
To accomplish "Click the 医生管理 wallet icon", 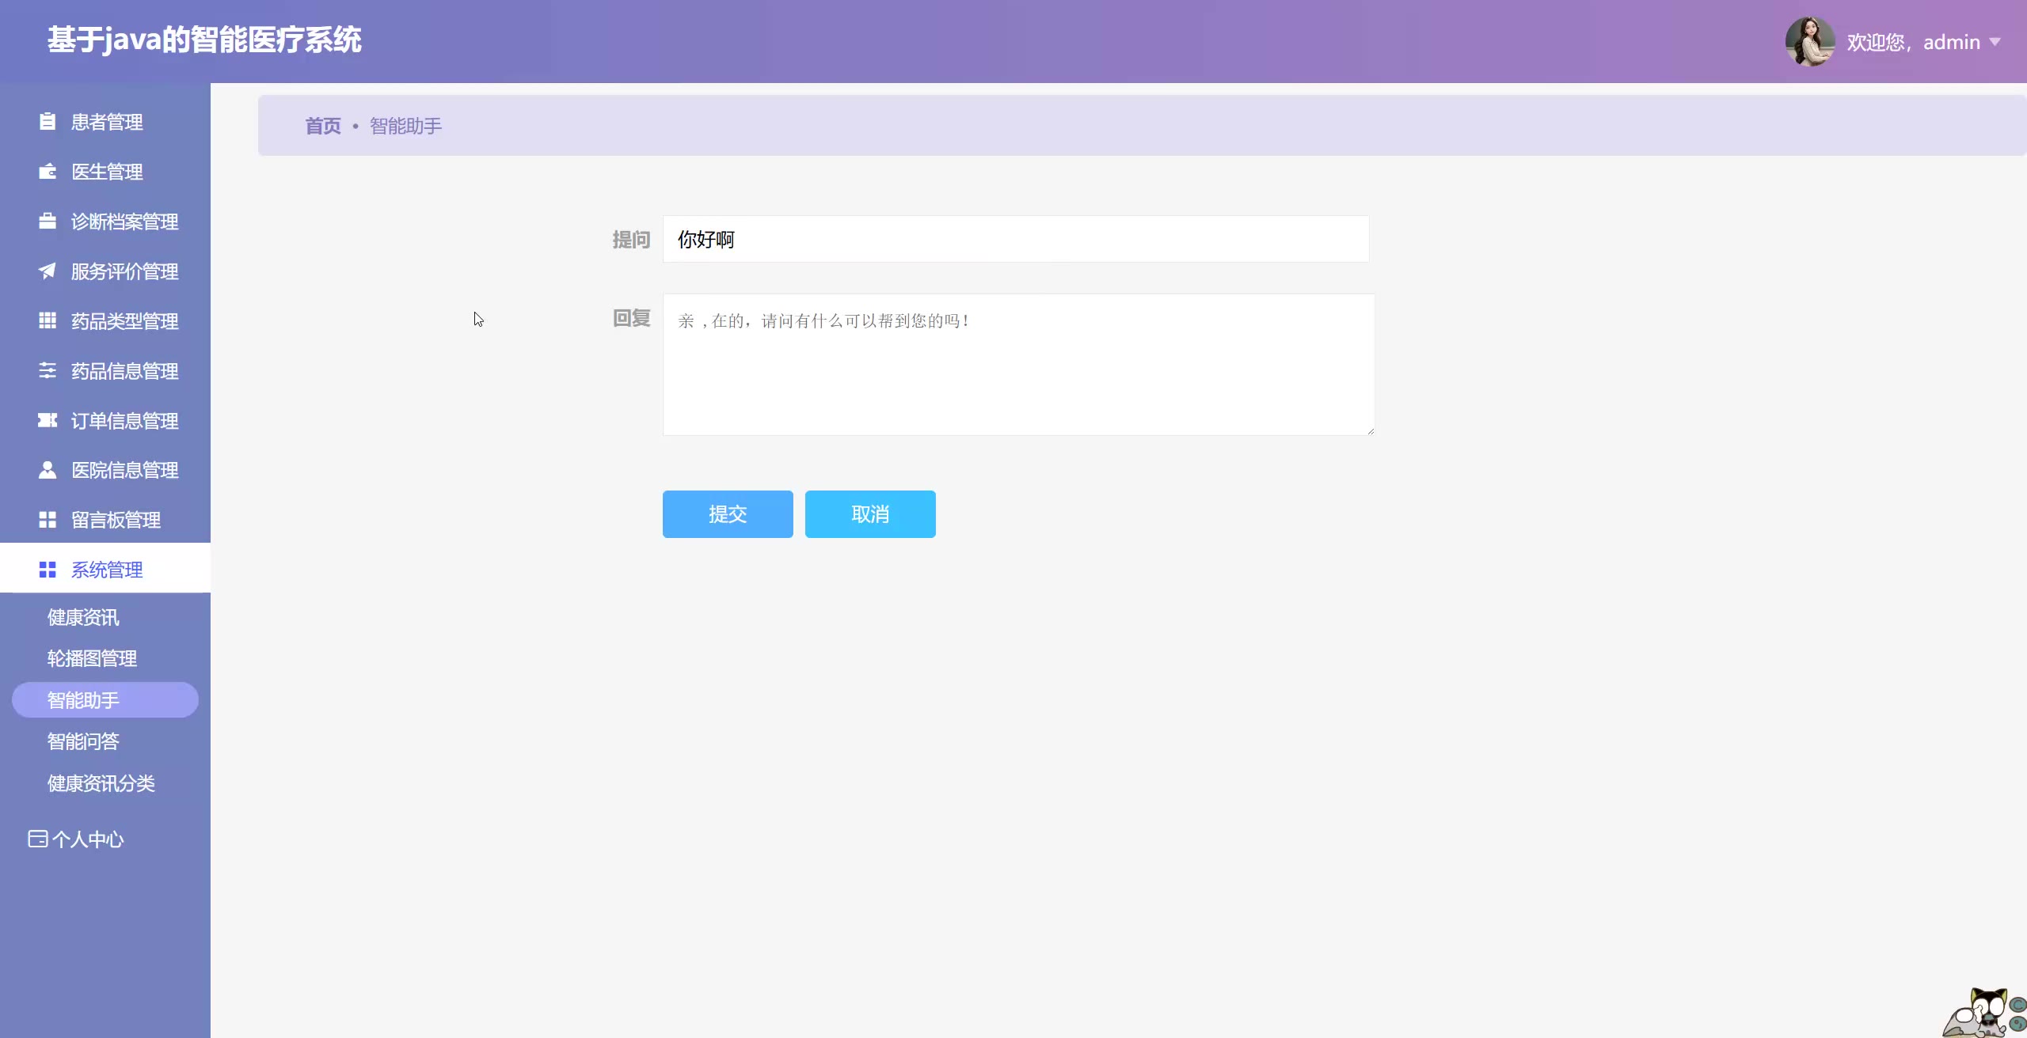I will point(48,172).
